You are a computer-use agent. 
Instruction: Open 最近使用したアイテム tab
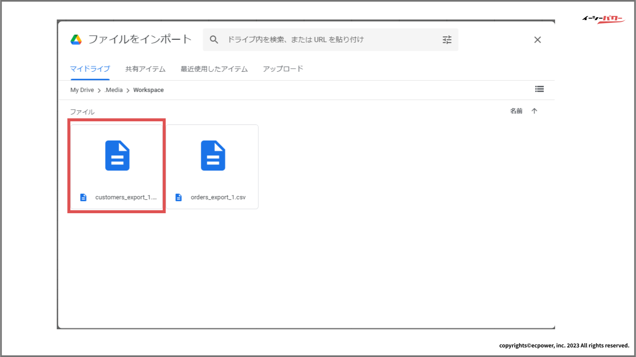[214, 69]
